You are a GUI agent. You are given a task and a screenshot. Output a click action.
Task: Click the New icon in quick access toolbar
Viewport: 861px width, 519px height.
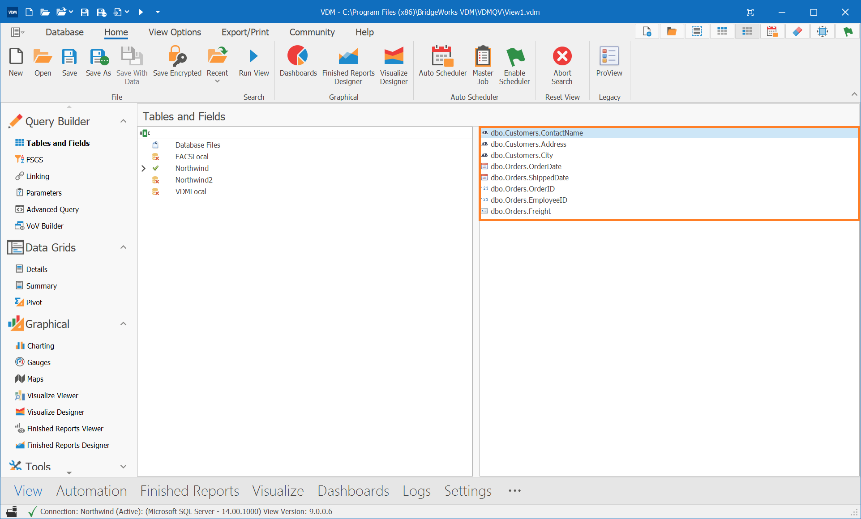[x=29, y=12]
